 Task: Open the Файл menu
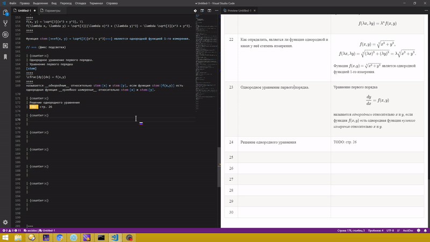click(12, 3)
